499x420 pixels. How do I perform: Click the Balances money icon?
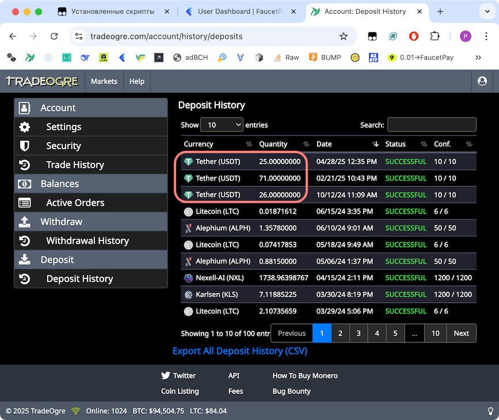click(x=25, y=184)
